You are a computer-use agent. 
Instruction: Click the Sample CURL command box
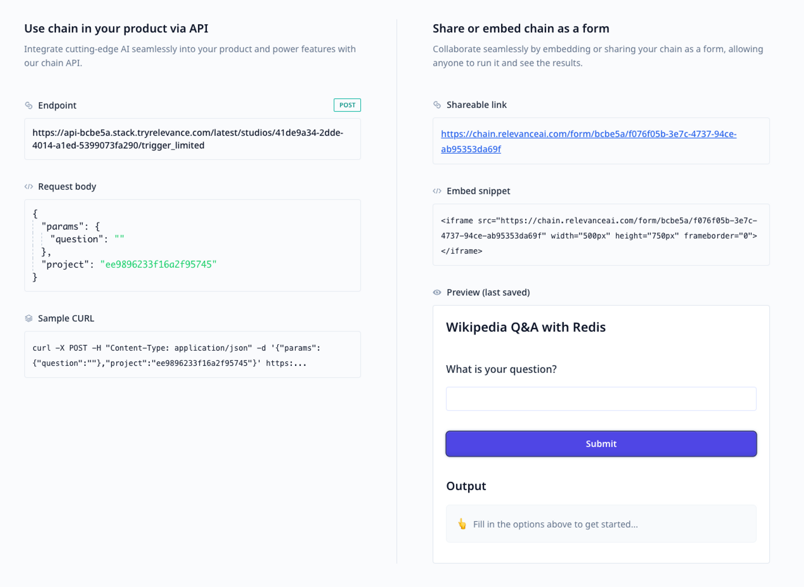192,355
